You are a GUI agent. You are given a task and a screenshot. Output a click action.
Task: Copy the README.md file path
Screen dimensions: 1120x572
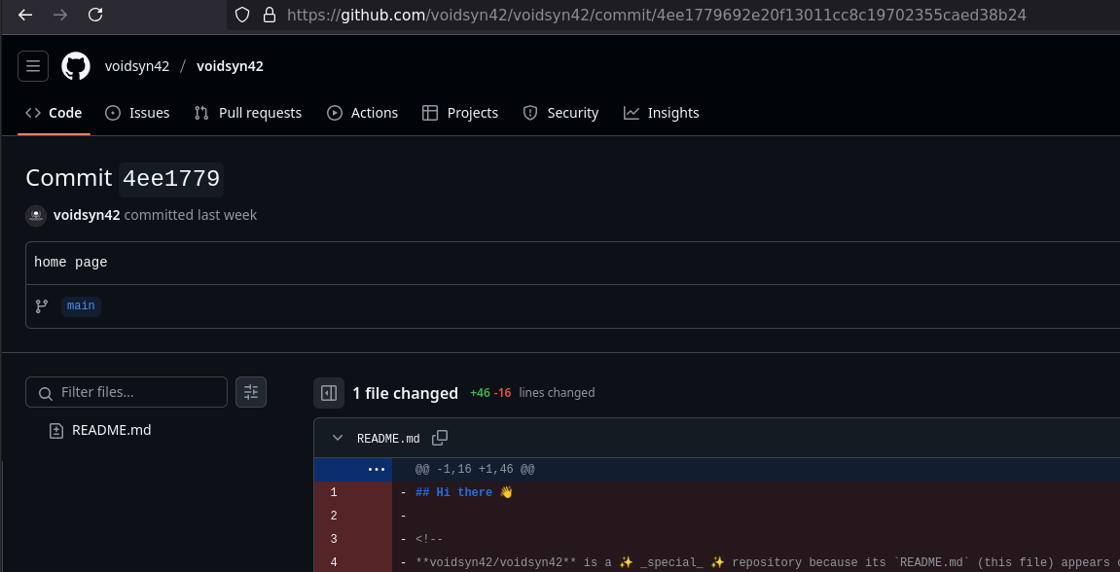click(440, 438)
